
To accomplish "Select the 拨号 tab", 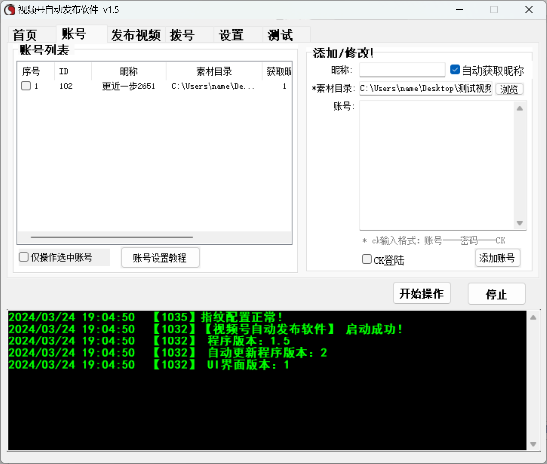I will coord(182,35).
